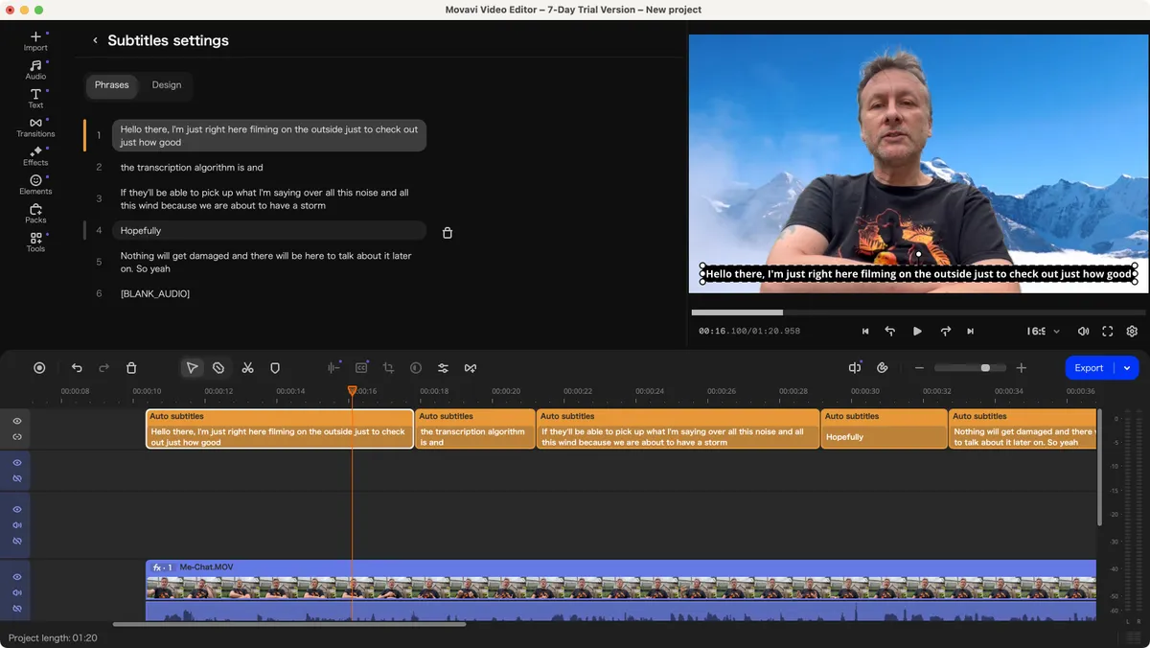
Task: Open the 16:9 aspect ratio dropdown
Action: 1041,330
